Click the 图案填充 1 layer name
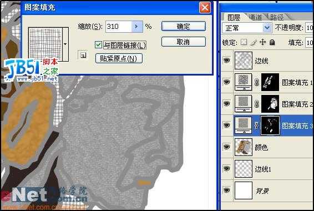This screenshot has height=211, width=314. coord(297,82)
